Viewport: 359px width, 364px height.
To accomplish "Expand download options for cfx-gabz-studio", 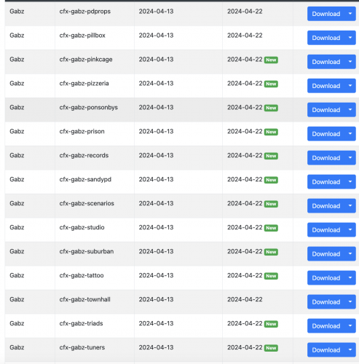I will click(x=350, y=230).
